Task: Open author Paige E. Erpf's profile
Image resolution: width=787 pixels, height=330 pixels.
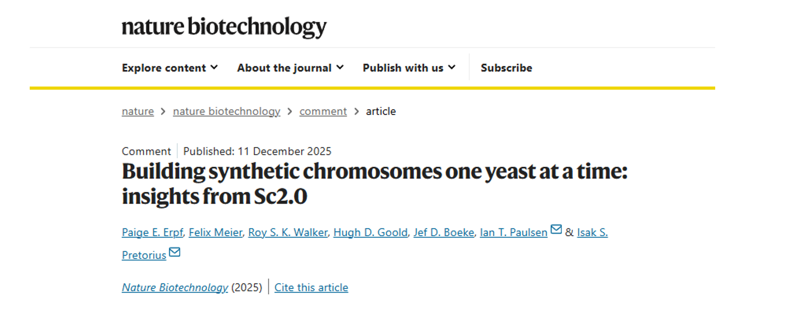Action: coord(152,233)
